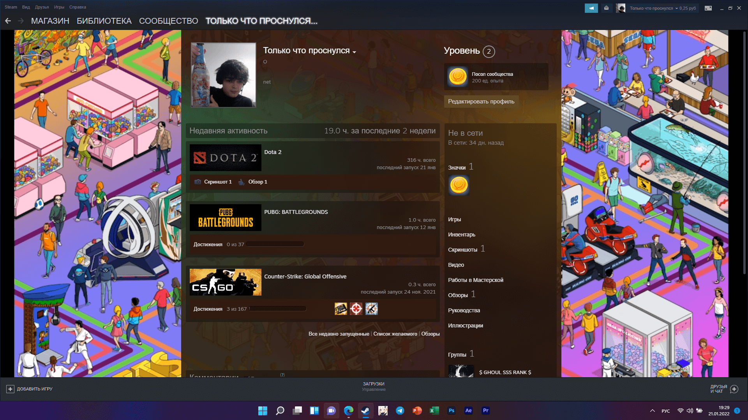Click the PUBG achievements progress bar
The height and width of the screenshot is (420, 748).
click(275, 244)
